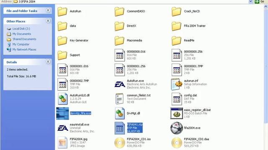
Task: Click the vertical scrollbar thumb
Action: pyautogui.click(x=266, y=66)
